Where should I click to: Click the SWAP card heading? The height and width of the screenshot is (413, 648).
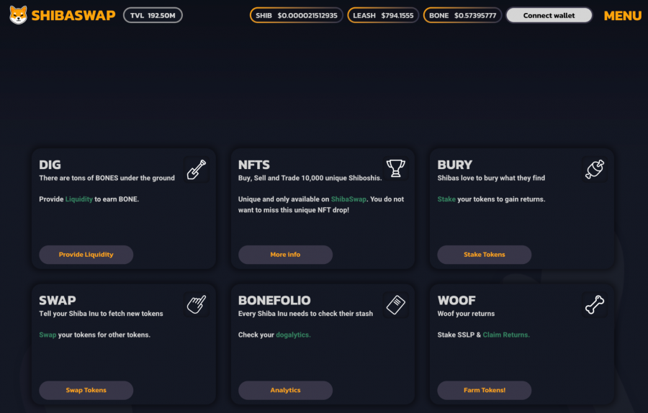click(x=58, y=300)
